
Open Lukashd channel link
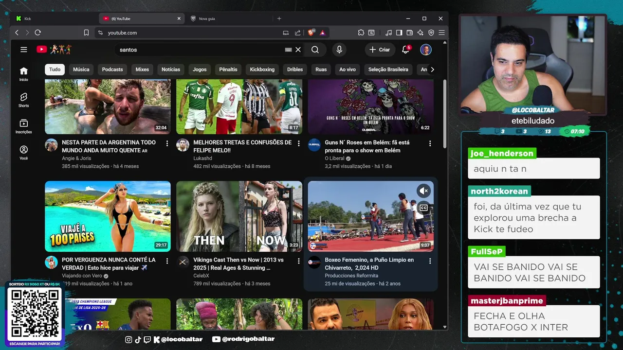202,158
